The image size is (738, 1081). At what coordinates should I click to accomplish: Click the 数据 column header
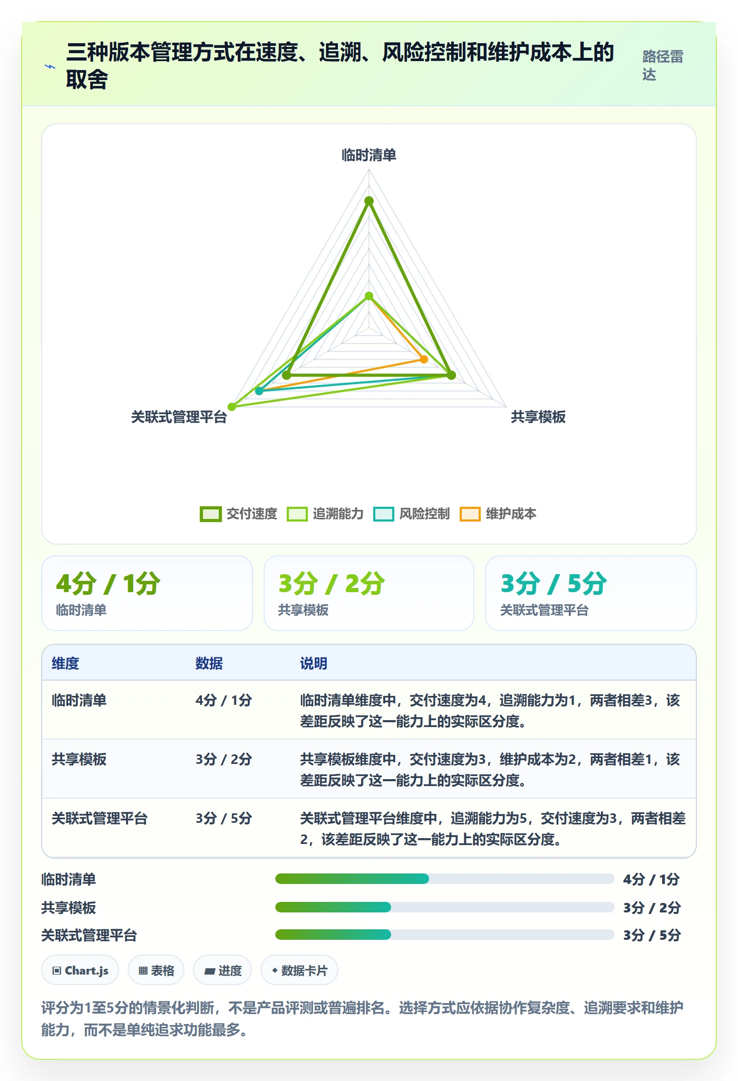click(x=209, y=663)
